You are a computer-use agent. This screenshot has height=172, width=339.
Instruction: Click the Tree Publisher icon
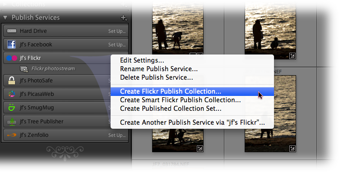pyautogui.click(x=12, y=122)
